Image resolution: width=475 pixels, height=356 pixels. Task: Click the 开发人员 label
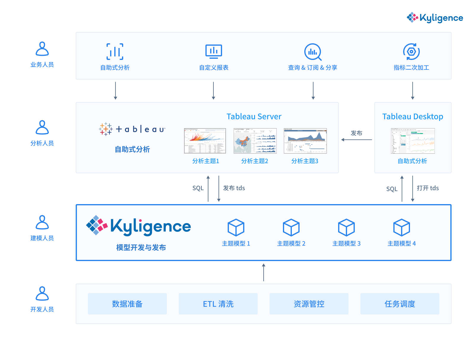(x=42, y=309)
